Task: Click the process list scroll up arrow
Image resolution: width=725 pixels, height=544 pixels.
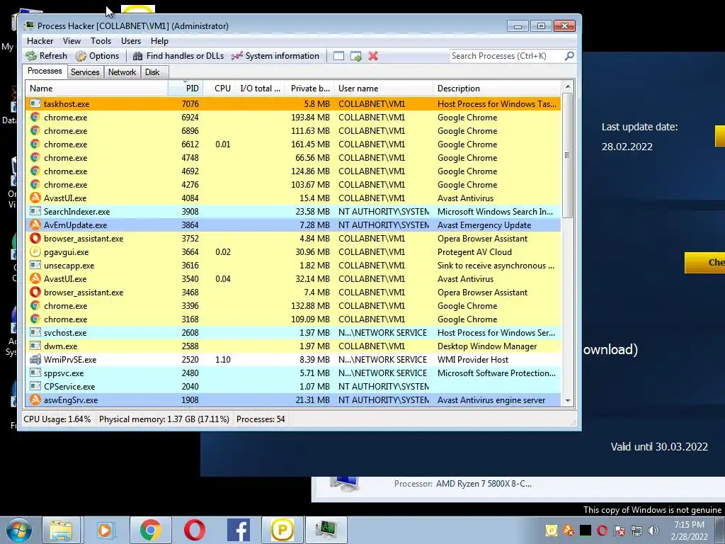Action: pyautogui.click(x=568, y=86)
